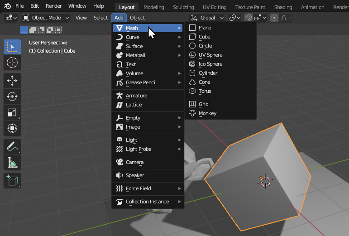Add a UV Sphere mesh

pyautogui.click(x=210, y=55)
